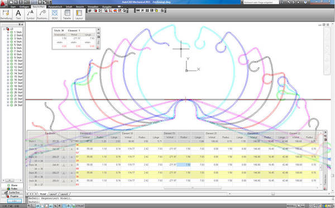This screenshot has width=335, height=208.
Task: Select the highlighted blue Radius cell in Stich 34
Action: point(184,165)
